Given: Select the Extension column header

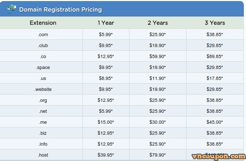Looking at the screenshot, I should click(x=43, y=23).
